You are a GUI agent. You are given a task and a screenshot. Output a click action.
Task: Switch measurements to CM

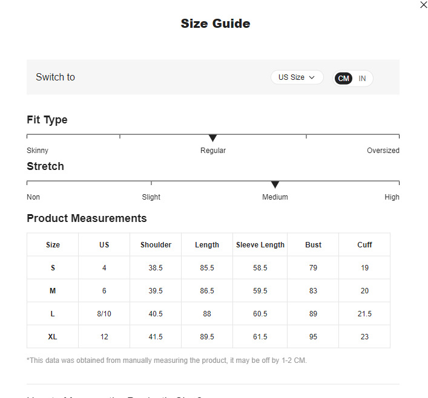pyautogui.click(x=344, y=79)
